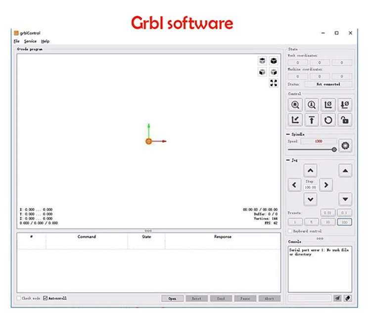Screen dimensions: 371x323
Task: Click the grblControl app icon in title bar
Action: tap(16, 33)
